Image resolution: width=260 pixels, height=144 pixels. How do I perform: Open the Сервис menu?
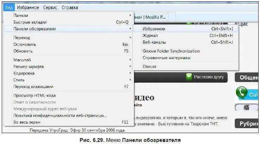click(x=50, y=7)
